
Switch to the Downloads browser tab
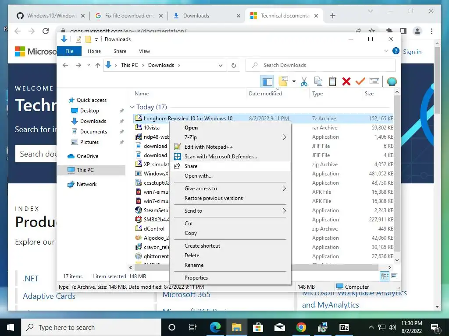click(206, 16)
